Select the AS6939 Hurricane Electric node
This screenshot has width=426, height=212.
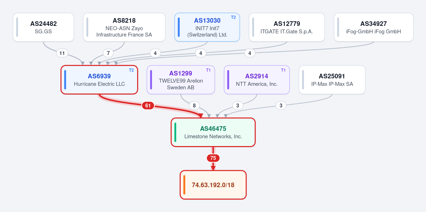pyautogui.click(x=99, y=80)
